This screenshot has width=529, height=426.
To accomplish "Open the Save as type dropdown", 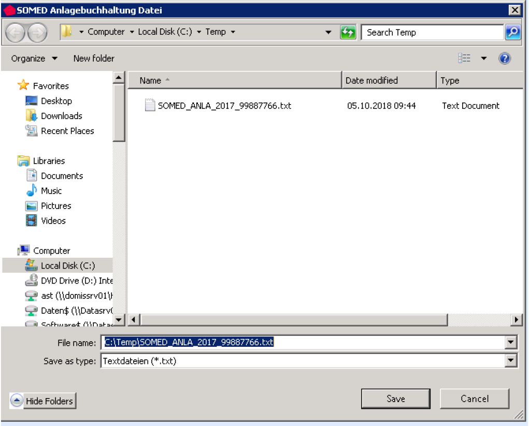I will click(511, 361).
